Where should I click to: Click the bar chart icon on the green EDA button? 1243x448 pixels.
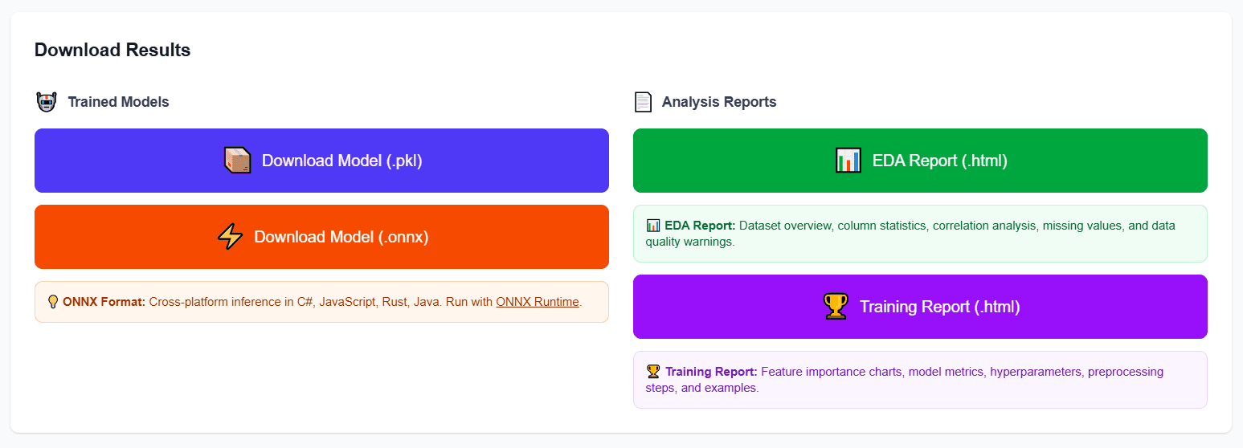pos(848,161)
